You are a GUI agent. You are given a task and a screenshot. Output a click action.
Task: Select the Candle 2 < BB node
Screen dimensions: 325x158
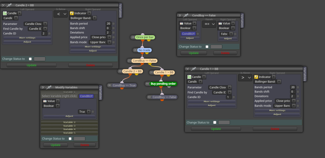133,72
